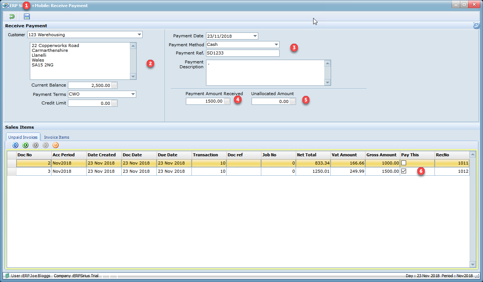Screen dimensions: 483x282
Task: Select row indicator for invoice 3
Action: tap(12, 171)
